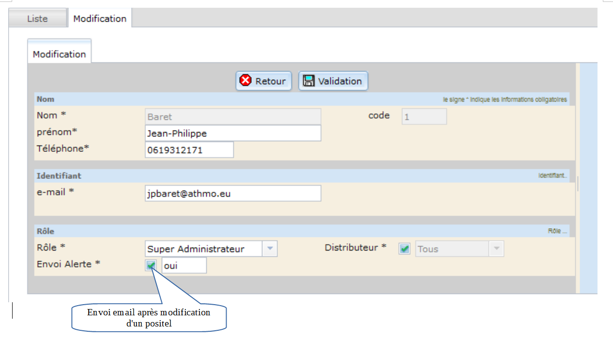Image resolution: width=613 pixels, height=339 pixels.
Task: Focus the e-mail input field
Action: point(232,193)
